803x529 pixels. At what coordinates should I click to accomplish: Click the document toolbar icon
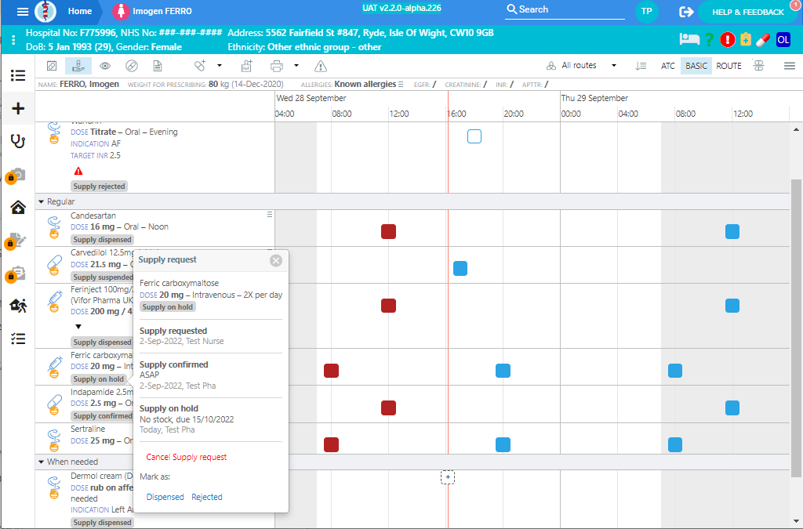158,66
